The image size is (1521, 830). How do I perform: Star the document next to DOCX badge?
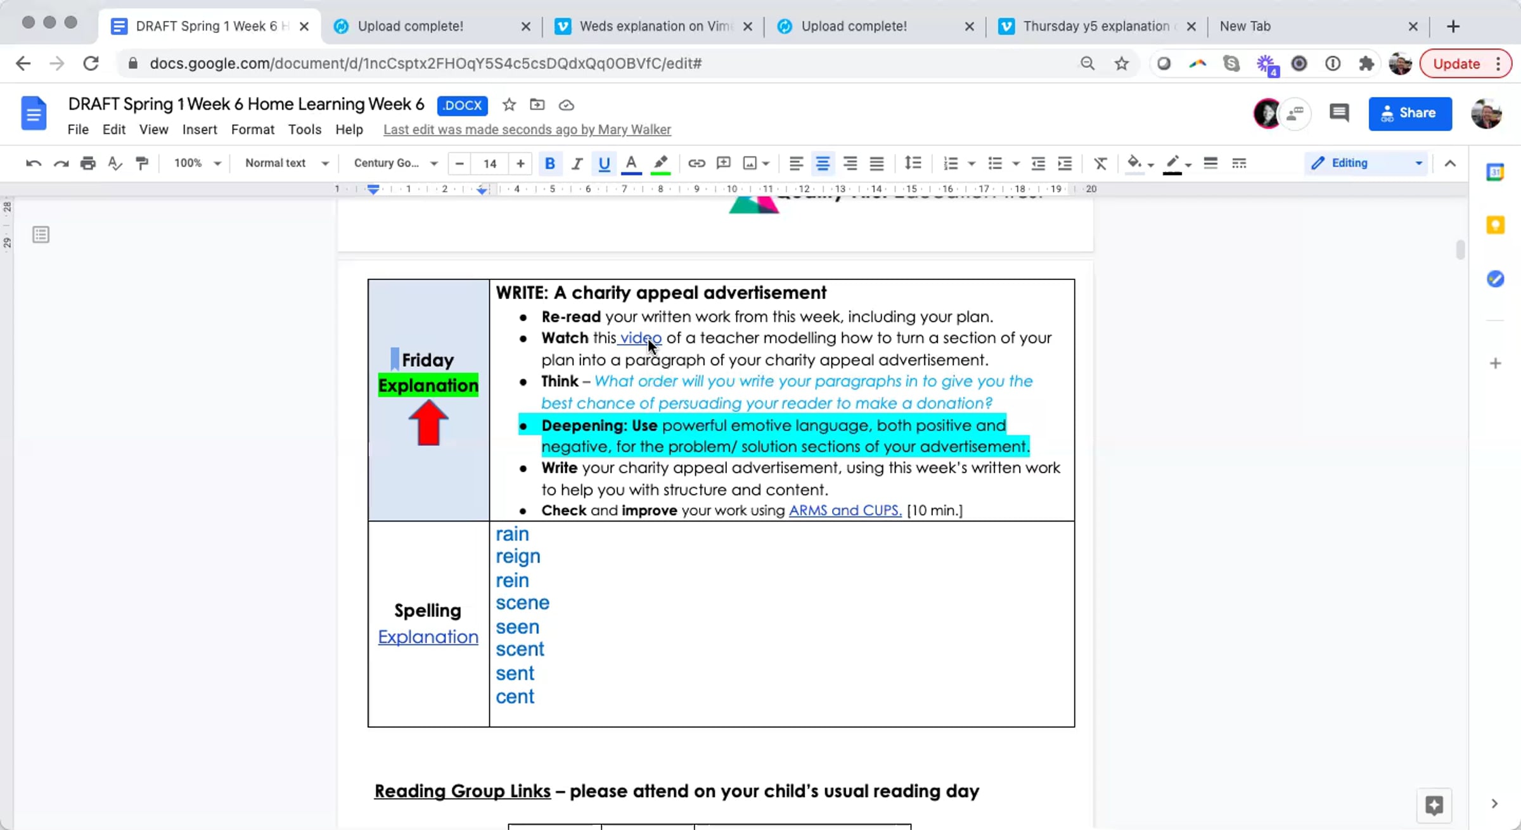pos(509,105)
